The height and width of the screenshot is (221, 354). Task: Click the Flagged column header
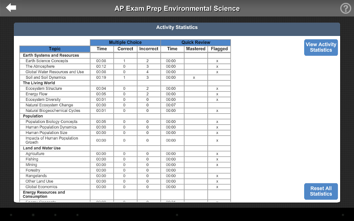tap(219, 49)
